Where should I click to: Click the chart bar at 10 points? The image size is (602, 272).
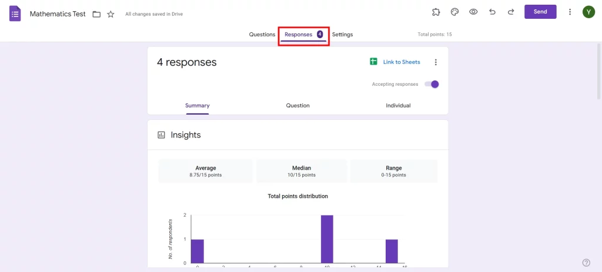(327, 239)
